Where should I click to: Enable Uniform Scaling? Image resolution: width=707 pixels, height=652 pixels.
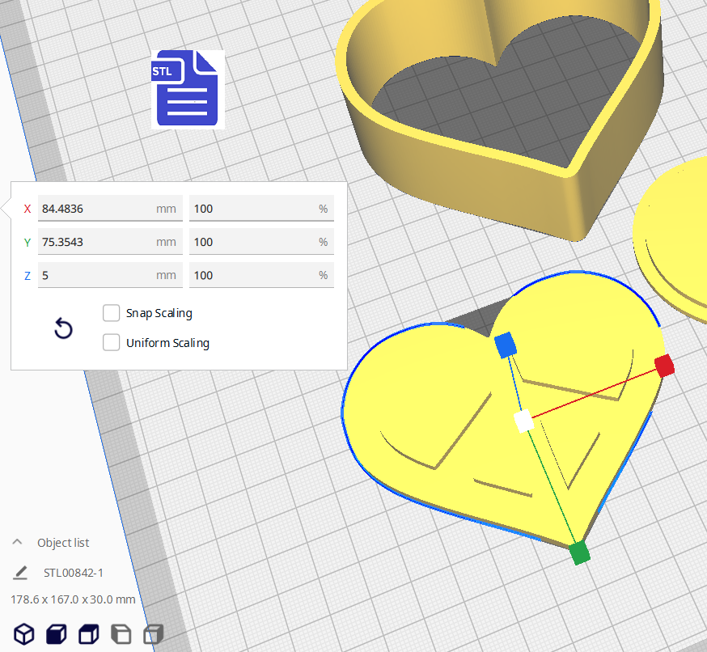111,342
